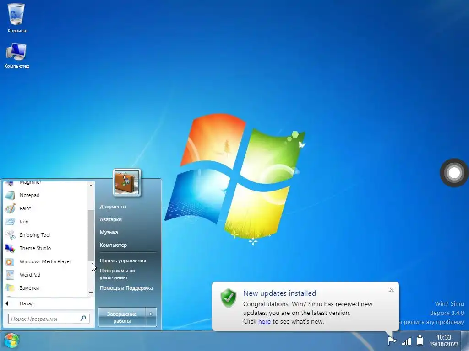This screenshot has width=469, height=351.
Task: Open the Recycle Bin (Корзина) desktop icon
Action: click(x=17, y=18)
